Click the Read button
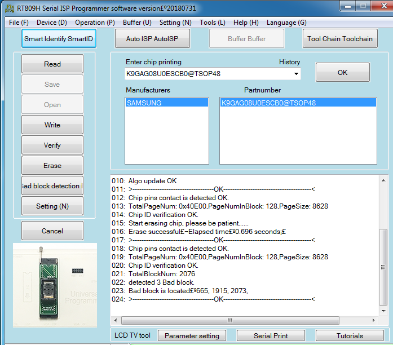The height and width of the screenshot is (345, 393). 52,64
